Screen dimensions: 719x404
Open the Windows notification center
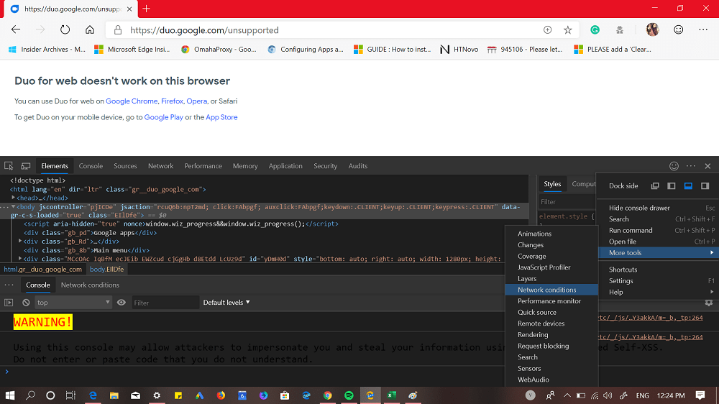pyautogui.click(x=700, y=395)
